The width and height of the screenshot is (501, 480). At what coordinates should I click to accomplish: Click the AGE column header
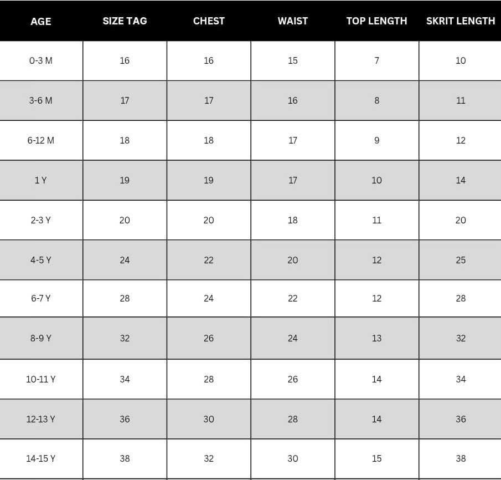tap(40, 21)
